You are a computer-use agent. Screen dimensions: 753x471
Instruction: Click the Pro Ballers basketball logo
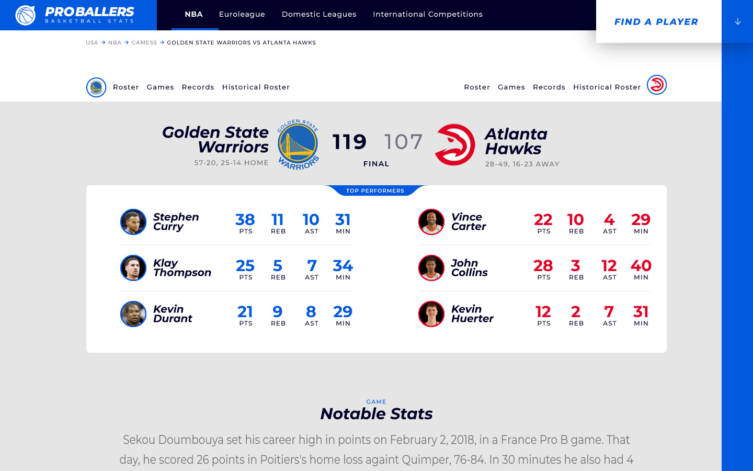point(25,15)
